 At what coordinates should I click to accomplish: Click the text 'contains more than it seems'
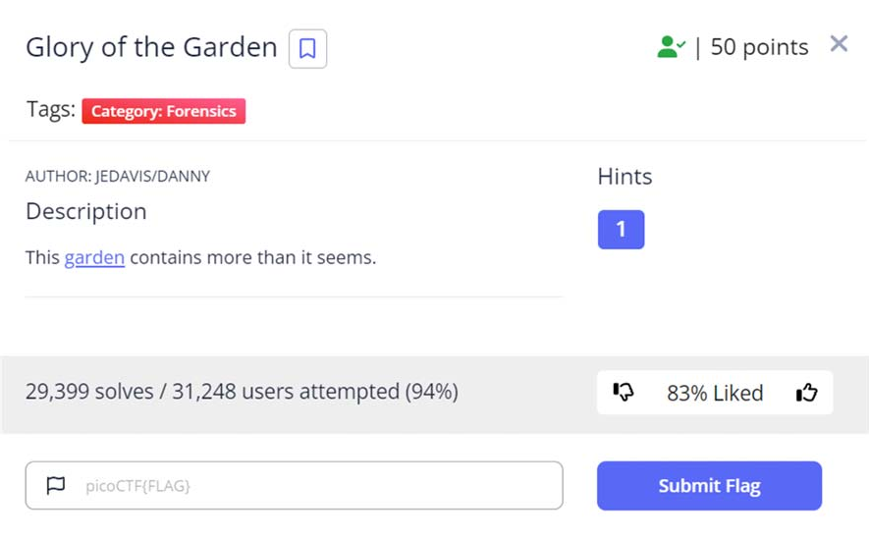tap(252, 258)
